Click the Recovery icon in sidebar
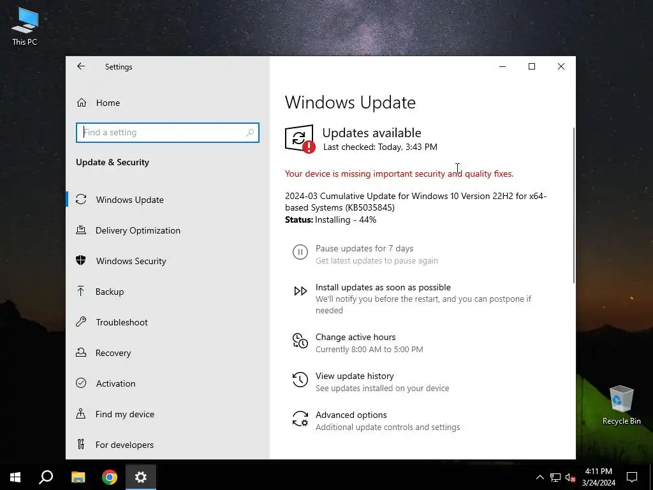 [x=81, y=352]
